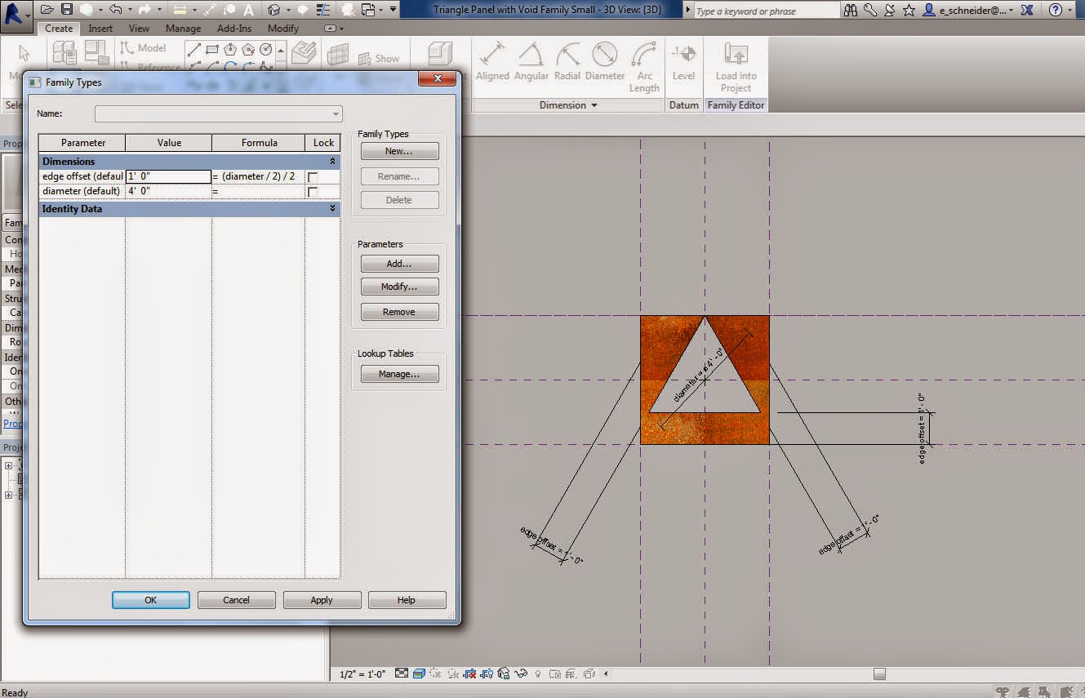Click the Favorites star icon in title bar
This screenshot has height=698, width=1085.
[x=909, y=10]
